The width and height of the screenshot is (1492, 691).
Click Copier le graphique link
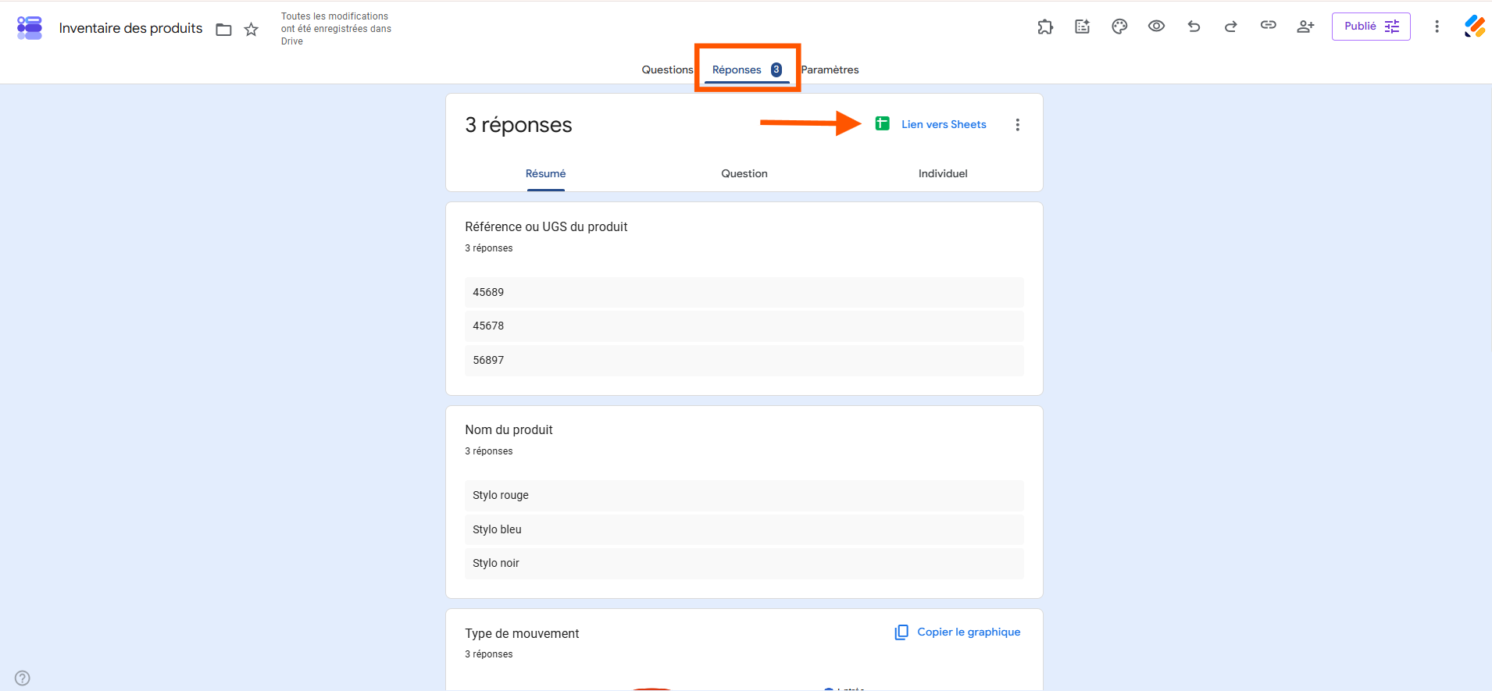[x=969, y=632]
